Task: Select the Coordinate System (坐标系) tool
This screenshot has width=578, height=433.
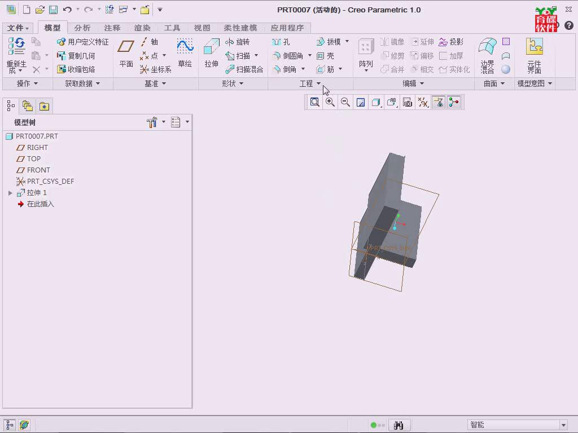Action: [156, 69]
